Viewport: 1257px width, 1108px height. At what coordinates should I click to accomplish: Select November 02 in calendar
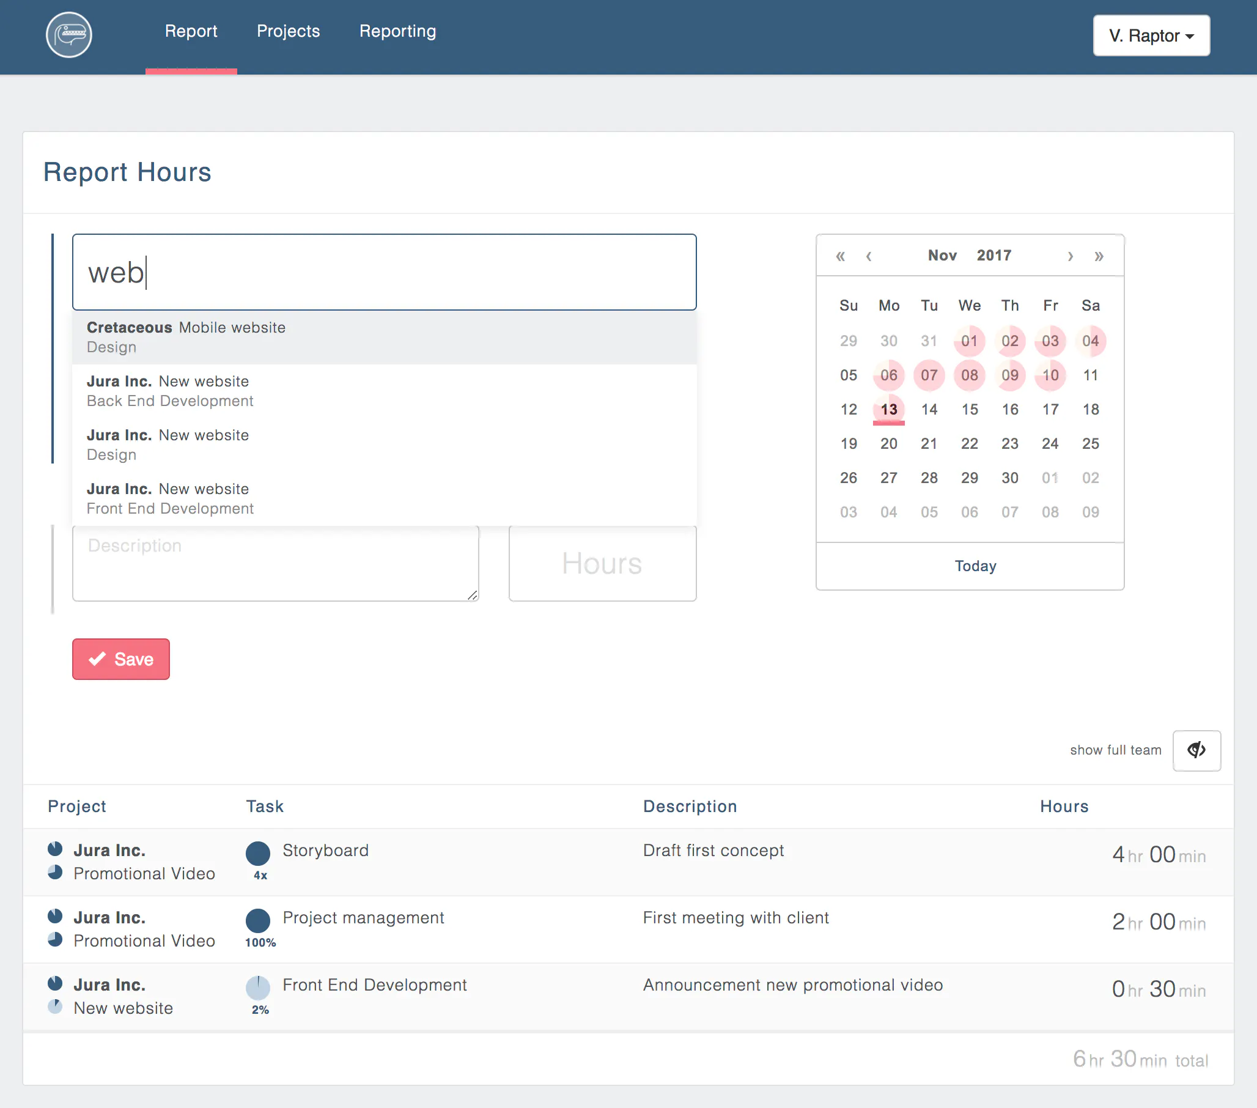1010,341
